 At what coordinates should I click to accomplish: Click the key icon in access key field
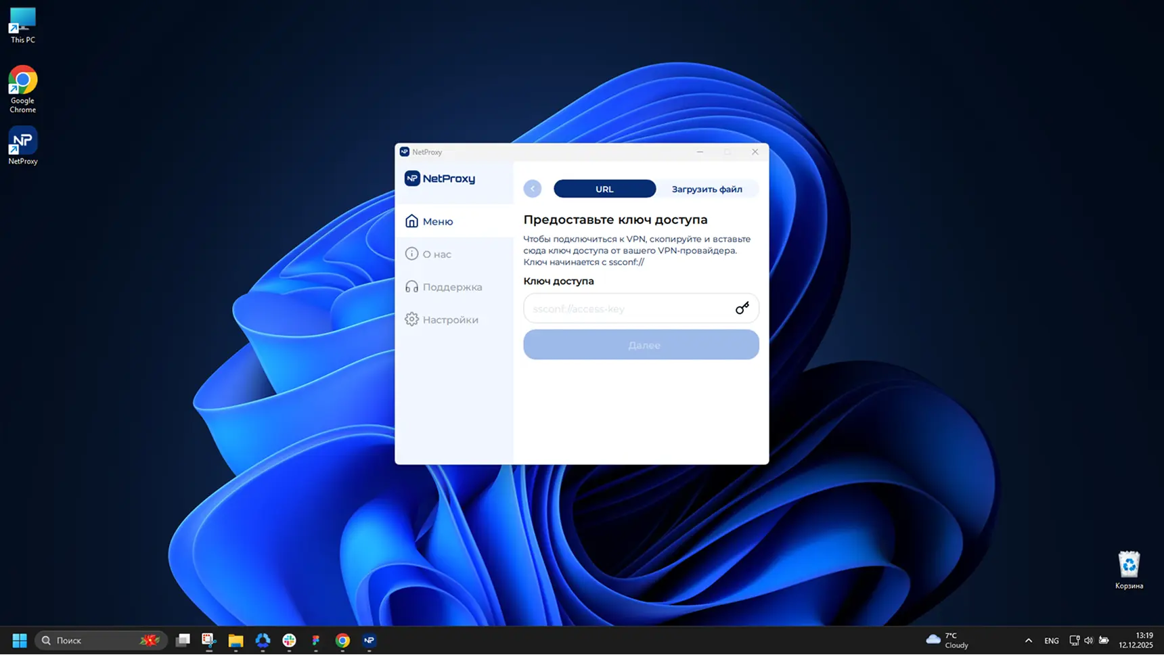tap(742, 309)
